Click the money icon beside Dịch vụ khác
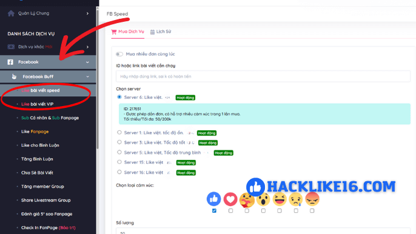The height and width of the screenshot is (234, 416). coord(11,47)
